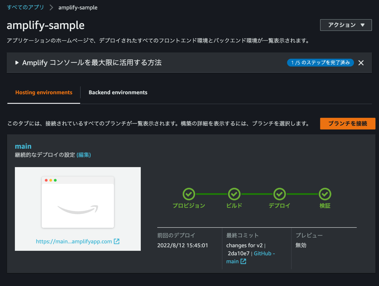Click the amplify-sample page title
Image resolution: width=379 pixels, height=286 pixels.
click(x=45, y=25)
